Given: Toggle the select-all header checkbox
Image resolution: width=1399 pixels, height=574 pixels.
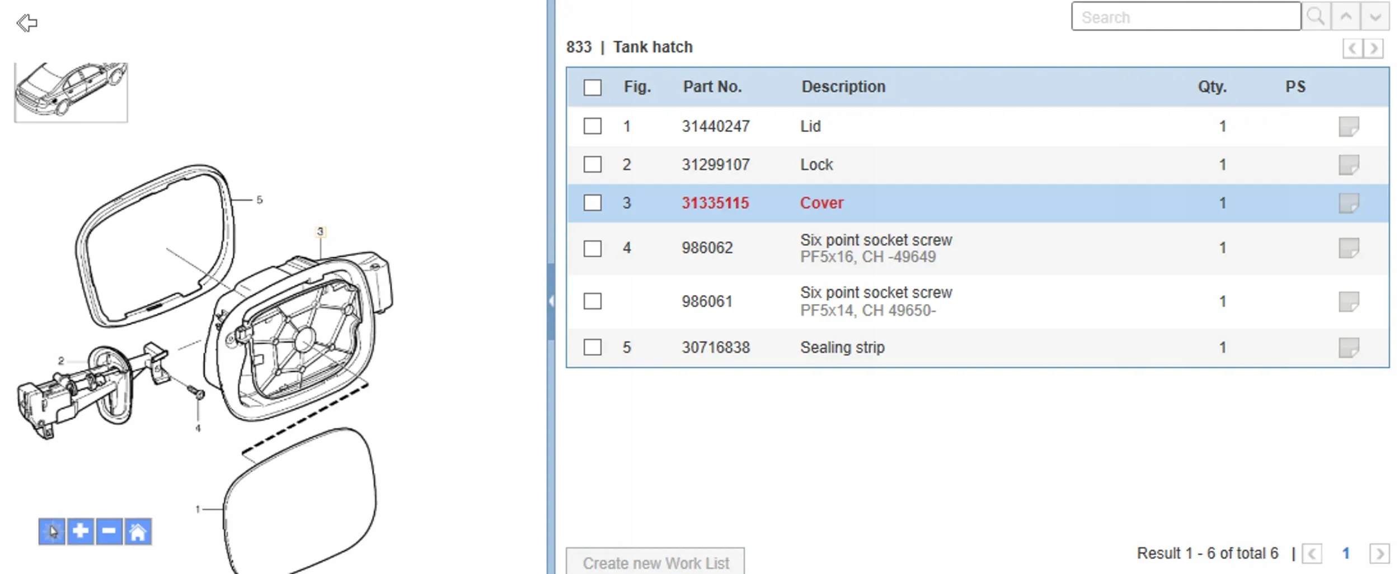Looking at the screenshot, I should pos(593,87).
